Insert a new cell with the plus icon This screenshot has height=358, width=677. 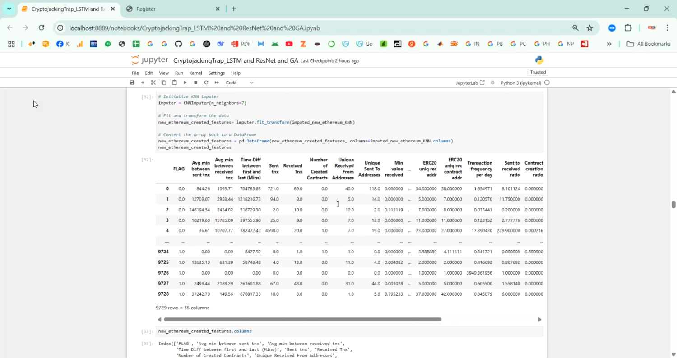click(143, 83)
